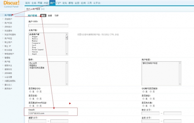Open the 首页 top navigation tab

pos(27,3)
